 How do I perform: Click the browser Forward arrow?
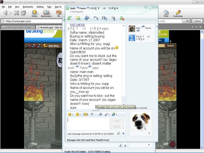click(10, 13)
